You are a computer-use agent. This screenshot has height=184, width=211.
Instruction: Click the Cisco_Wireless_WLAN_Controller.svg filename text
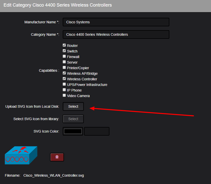point(54,176)
